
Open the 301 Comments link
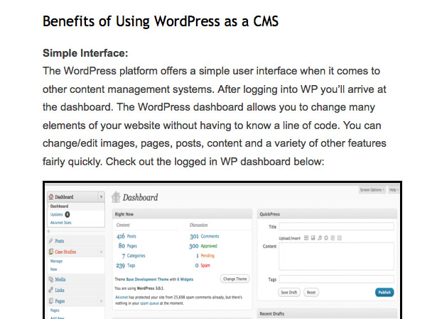pyautogui.click(x=204, y=236)
